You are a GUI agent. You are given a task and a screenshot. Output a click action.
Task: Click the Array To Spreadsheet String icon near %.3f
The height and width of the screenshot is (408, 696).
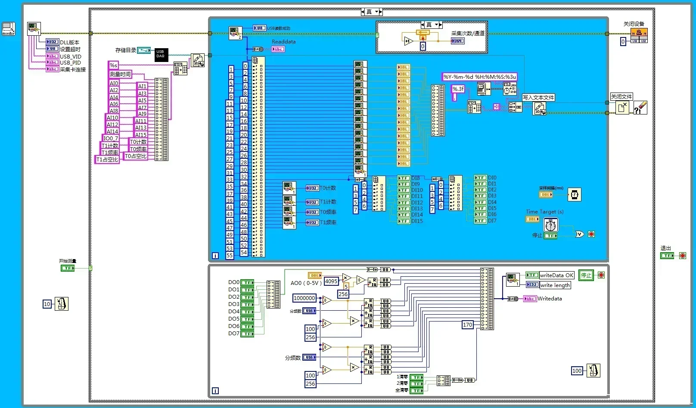pyautogui.click(x=473, y=107)
